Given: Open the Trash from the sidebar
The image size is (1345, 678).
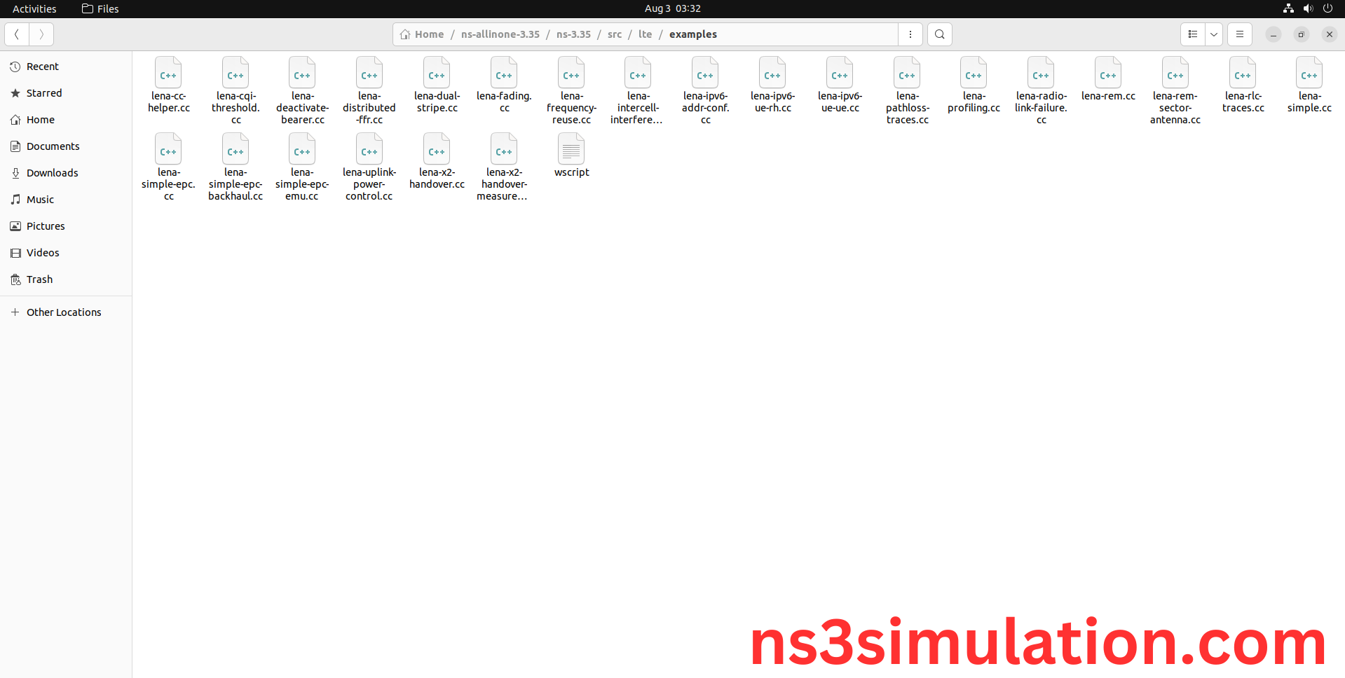Looking at the screenshot, I should (39, 279).
